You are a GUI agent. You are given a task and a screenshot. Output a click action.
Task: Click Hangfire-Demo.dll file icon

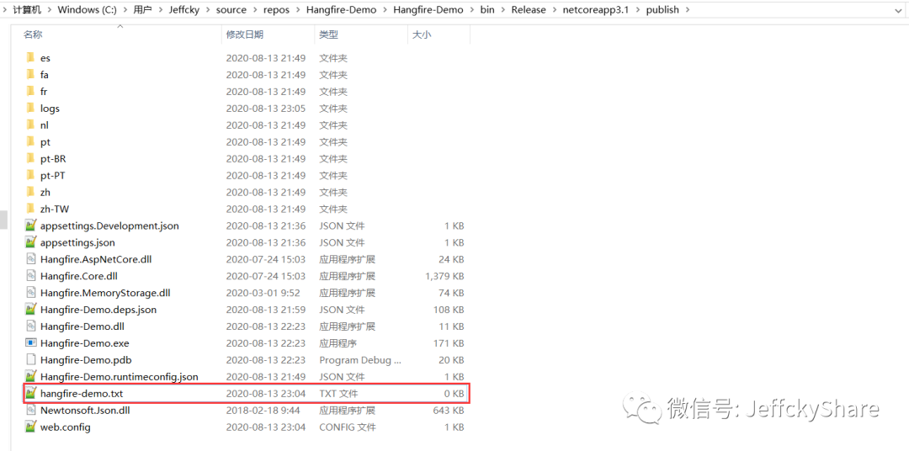pyautogui.click(x=31, y=327)
